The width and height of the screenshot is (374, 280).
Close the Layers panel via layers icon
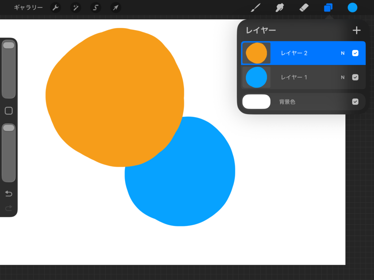pos(328,8)
